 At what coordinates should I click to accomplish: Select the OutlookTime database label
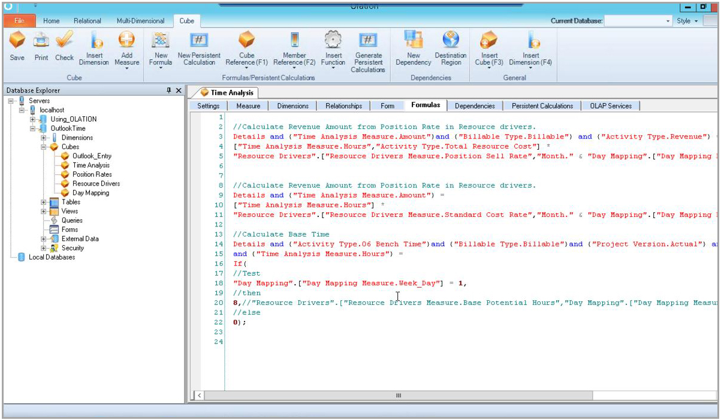[x=68, y=128]
